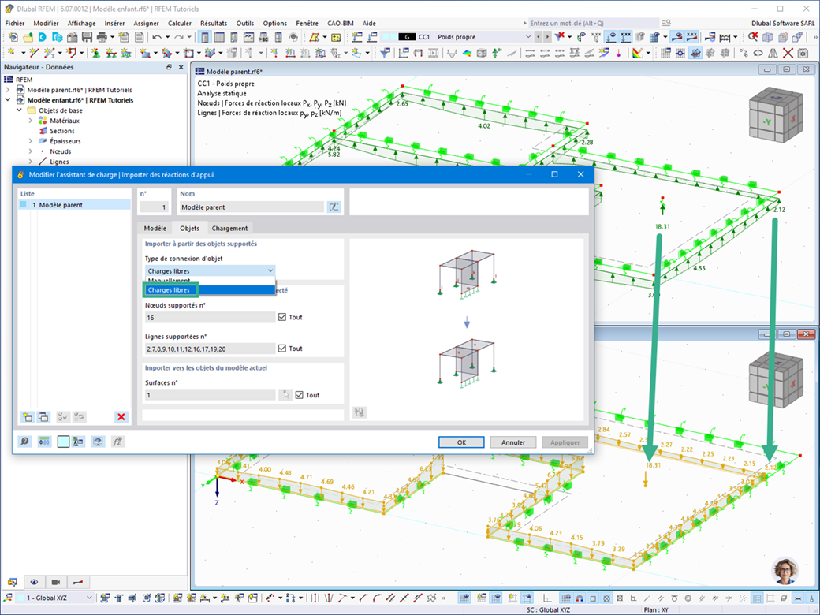Screen dimensions: 820x615
Task: Click the black 'G' load case color swatch
Action: pos(407,37)
